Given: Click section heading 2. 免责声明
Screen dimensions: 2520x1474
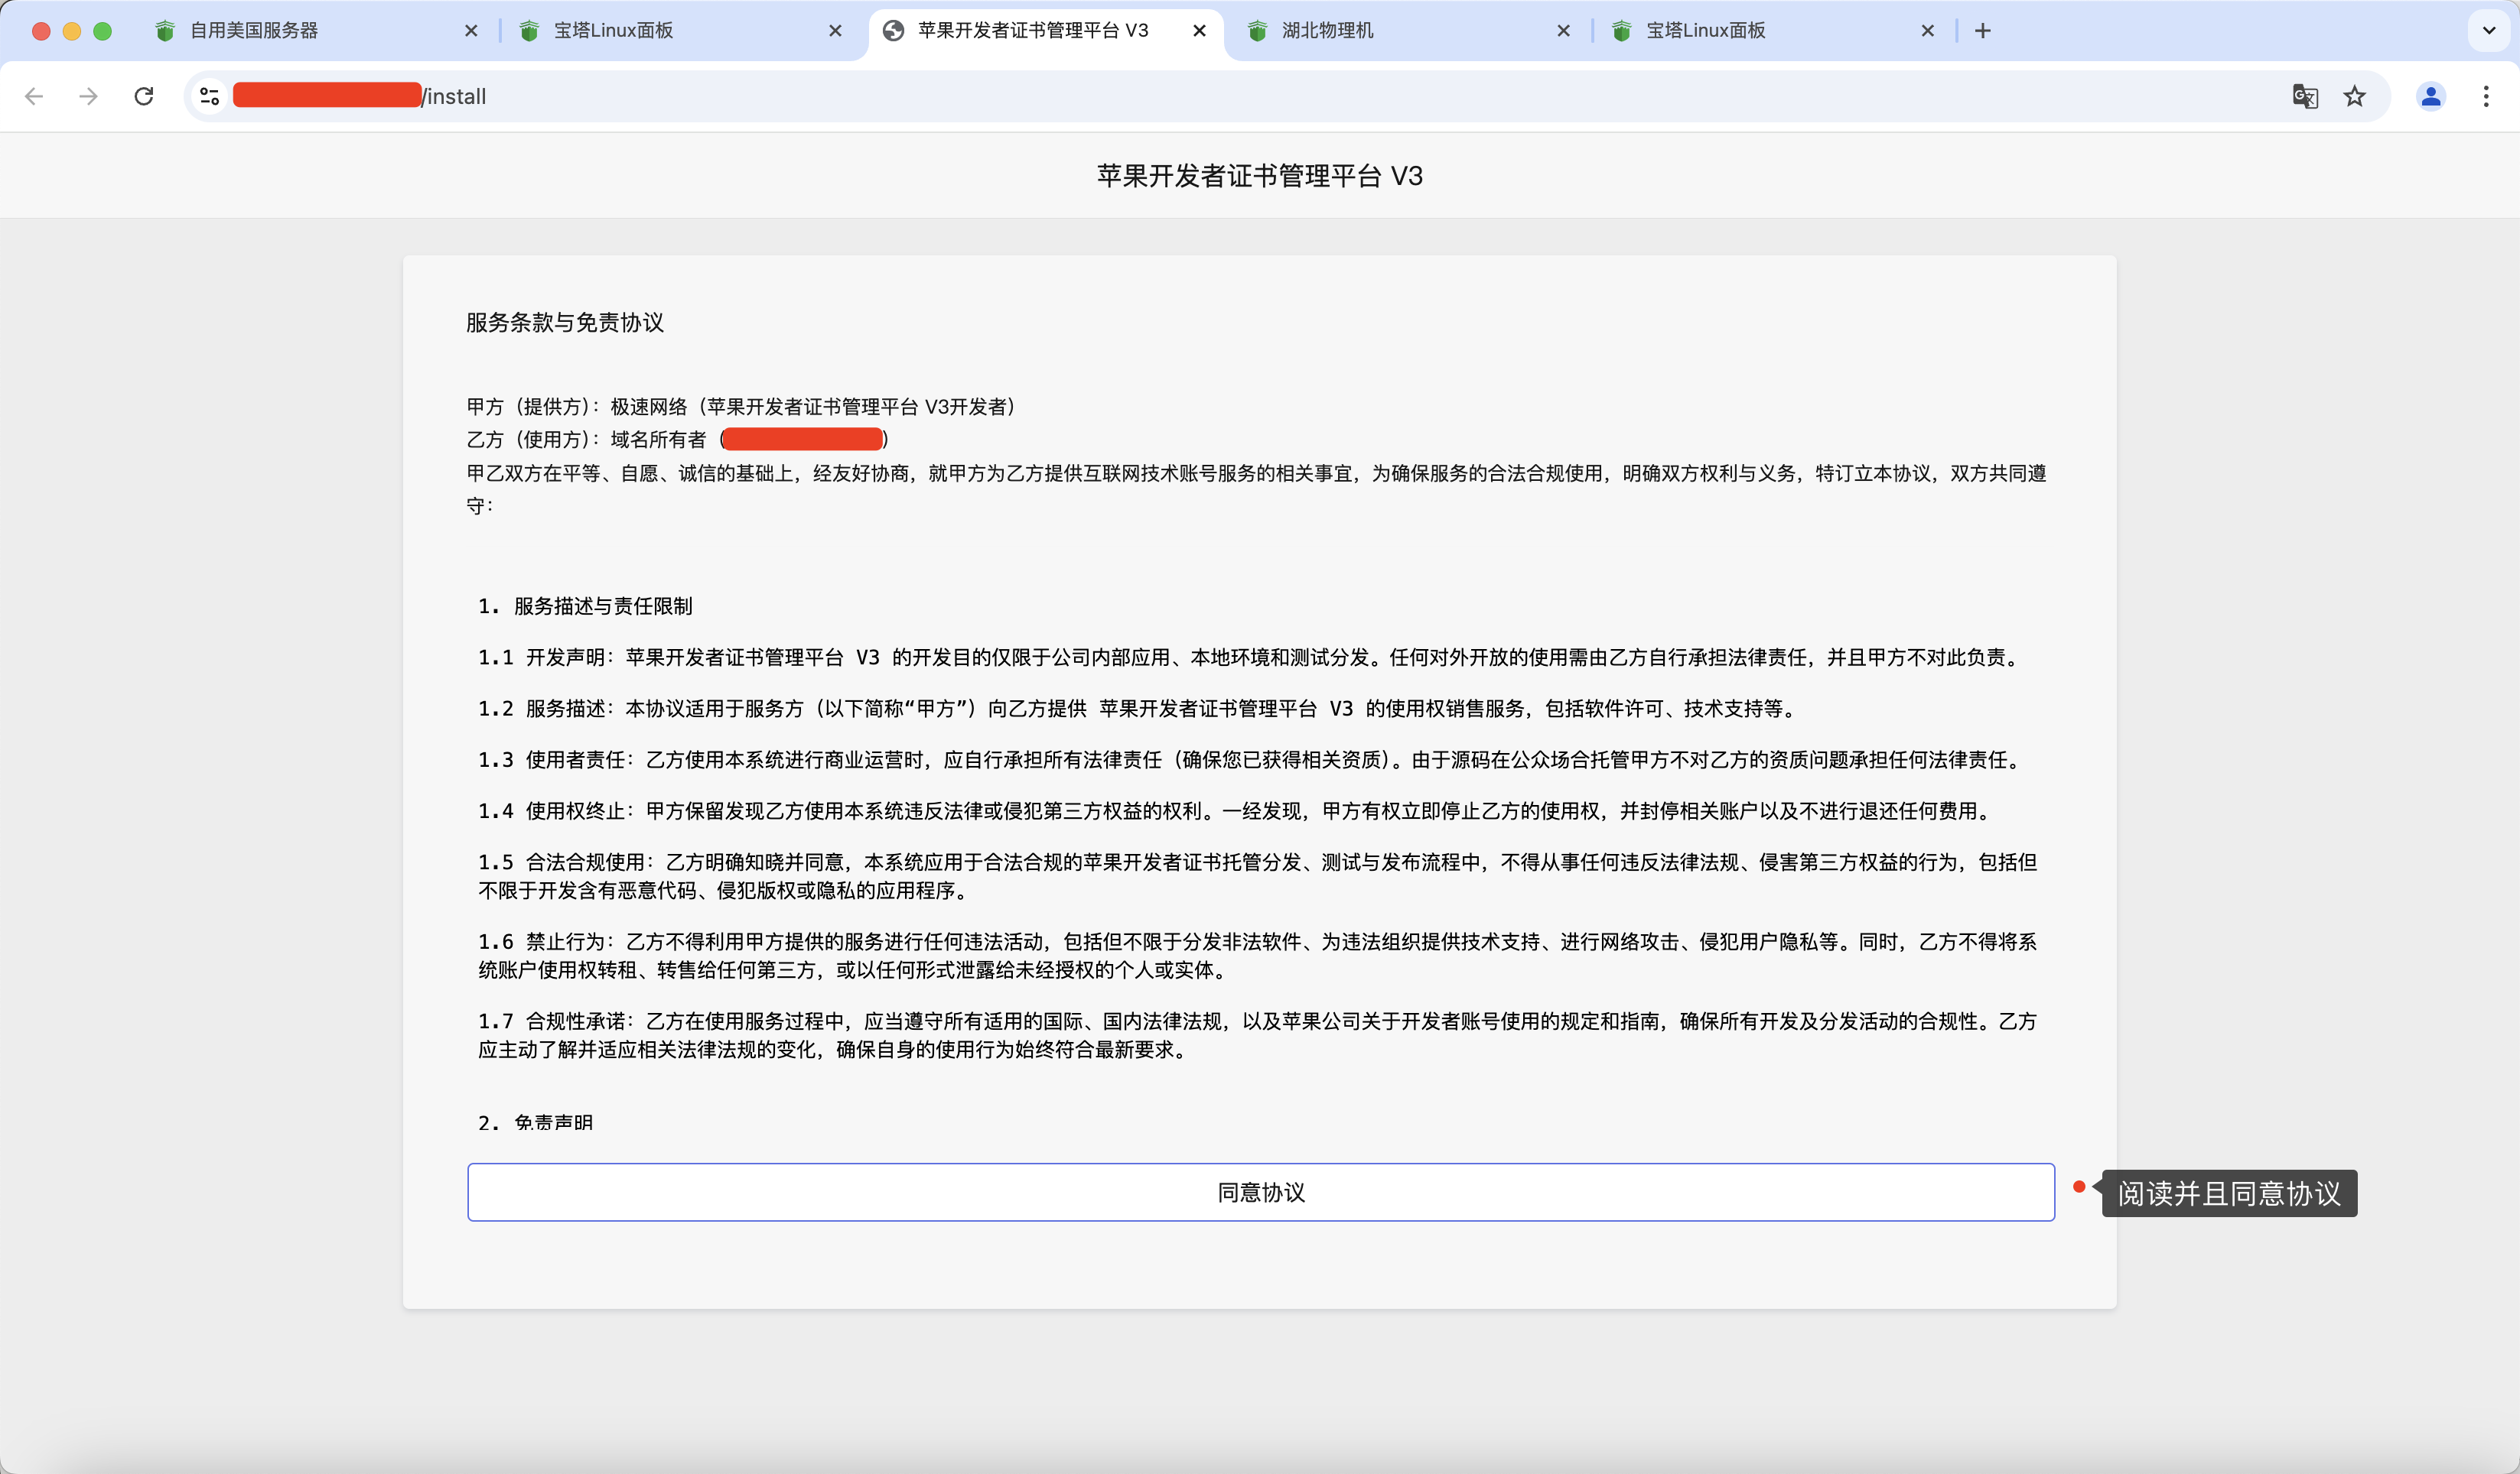Looking at the screenshot, I should point(535,1123).
